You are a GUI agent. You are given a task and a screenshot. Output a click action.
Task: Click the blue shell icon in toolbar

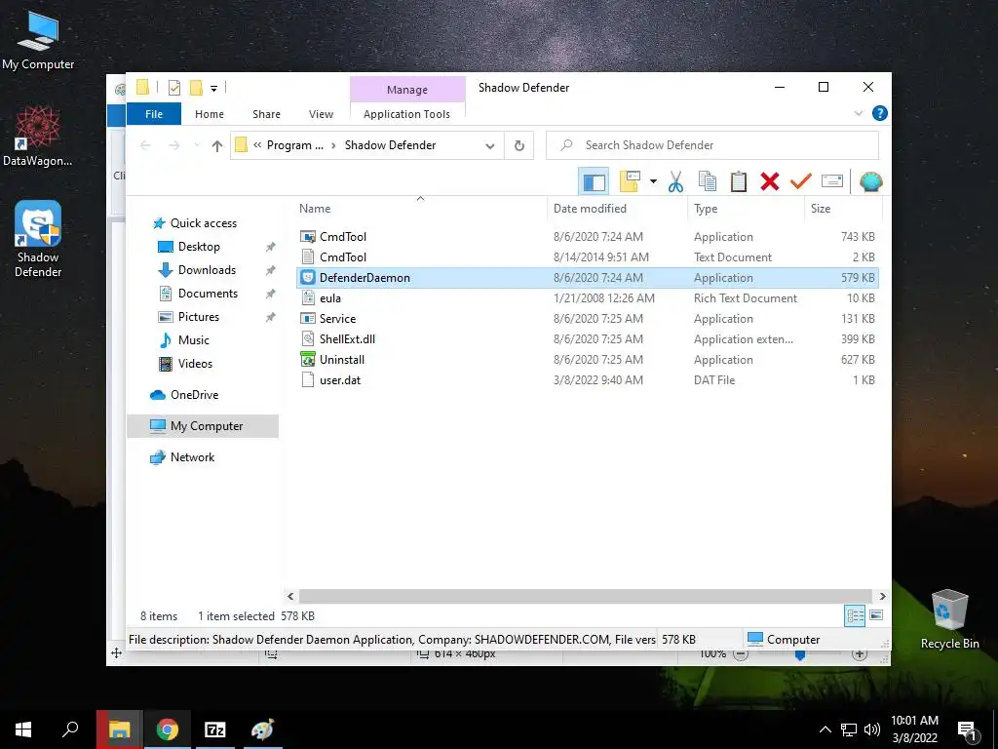click(870, 182)
